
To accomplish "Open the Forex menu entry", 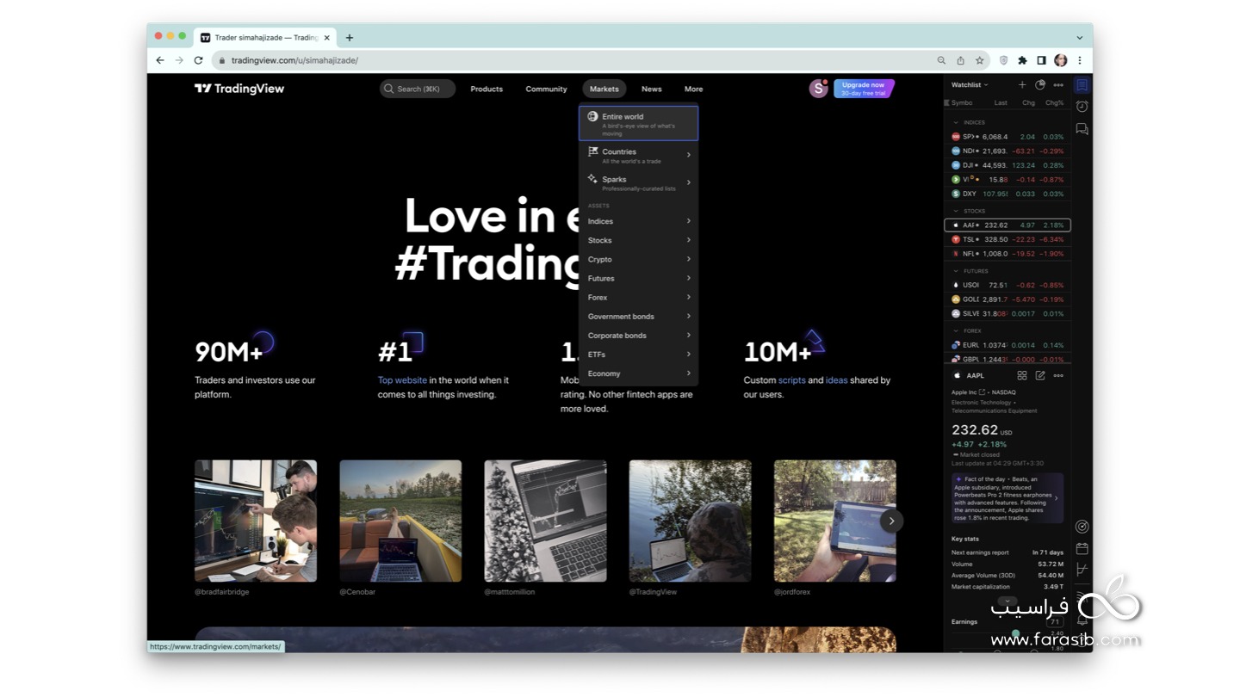I will 639,298.
